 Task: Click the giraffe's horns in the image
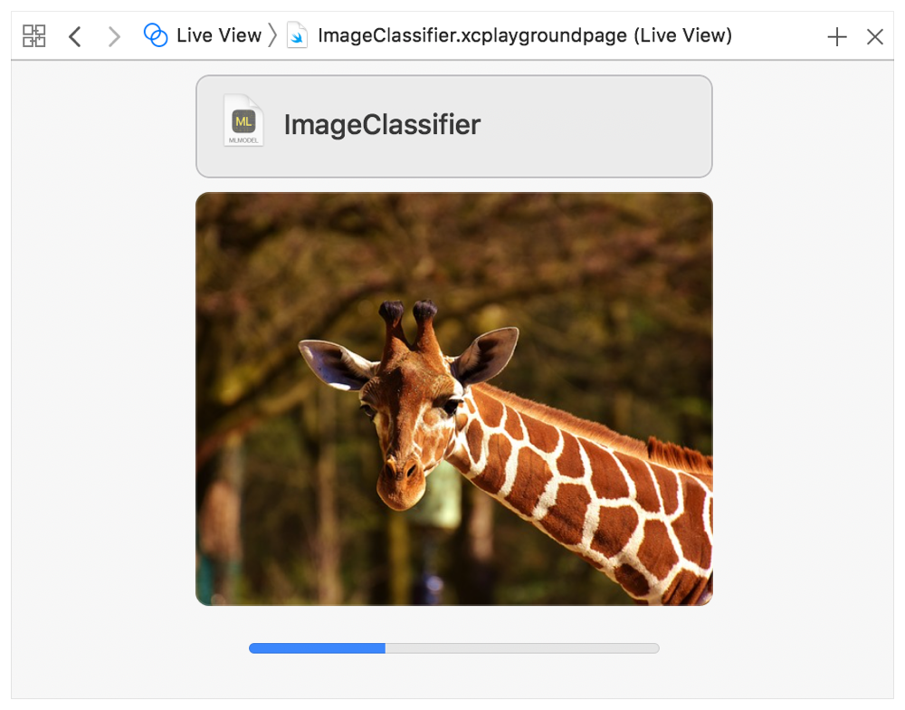pos(407,319)
